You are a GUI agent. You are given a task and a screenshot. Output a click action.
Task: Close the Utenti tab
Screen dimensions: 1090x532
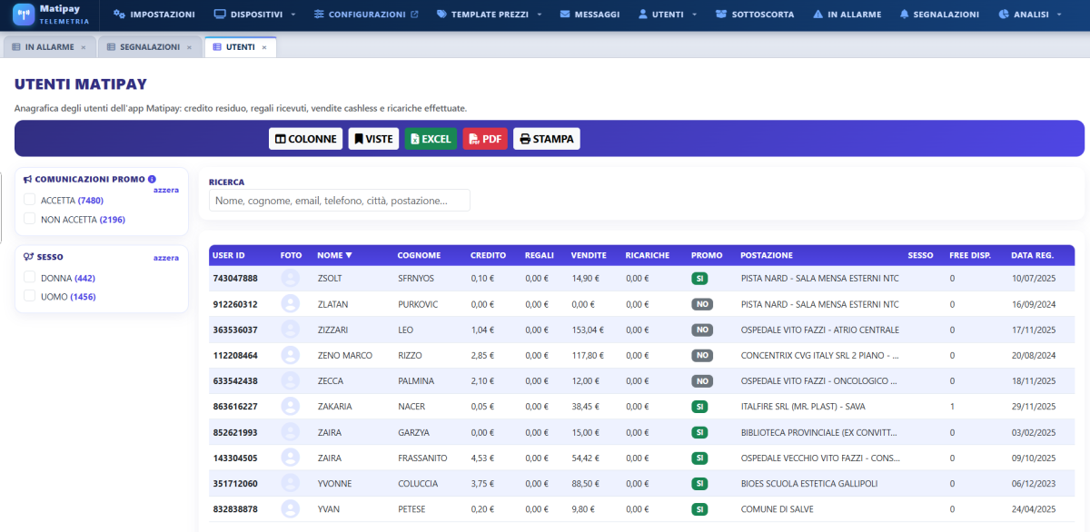(x=264, y=47)
